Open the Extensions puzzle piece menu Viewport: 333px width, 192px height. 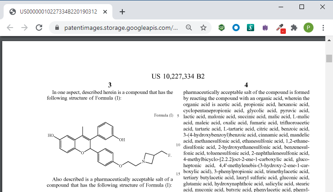click(x=294, y=28)
